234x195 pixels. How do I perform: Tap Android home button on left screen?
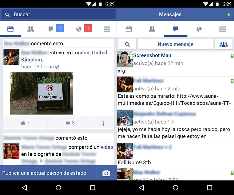[x=59, y=188]
